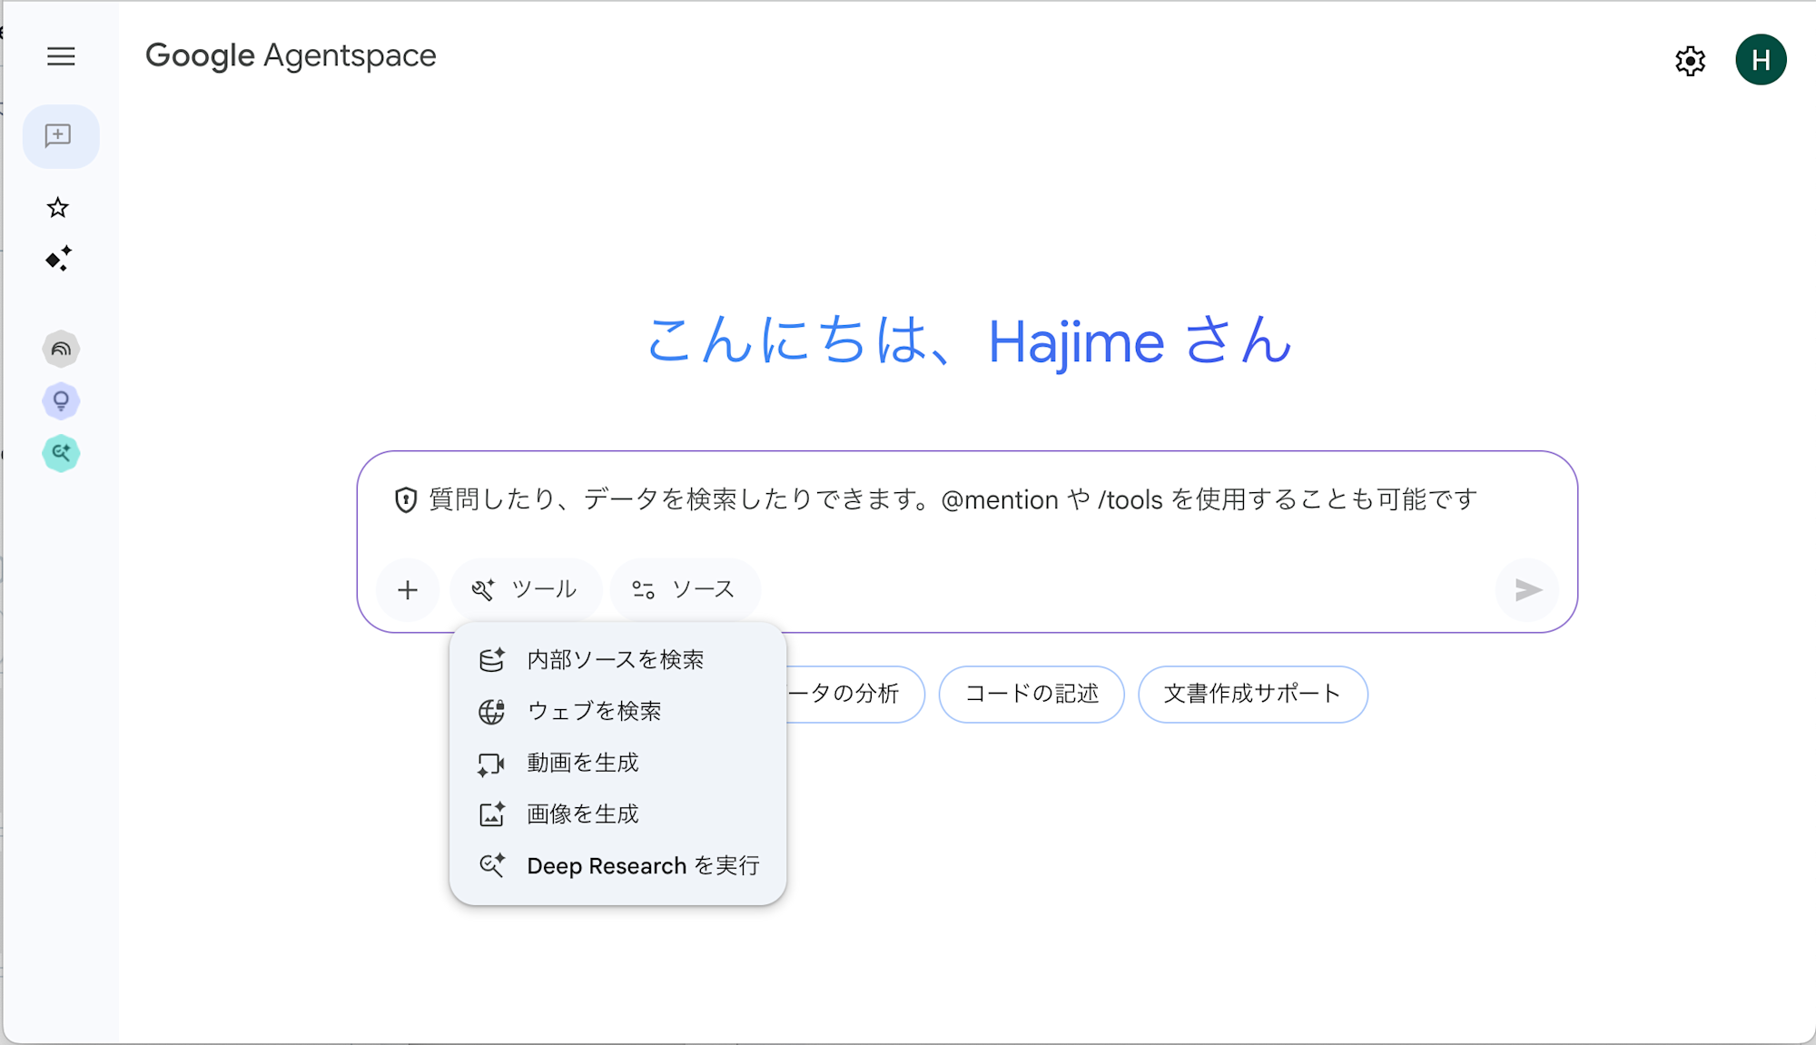Choose 内部ソースを検索 from the menu
1816x1045 pixels.
click(x=617, y=660)
